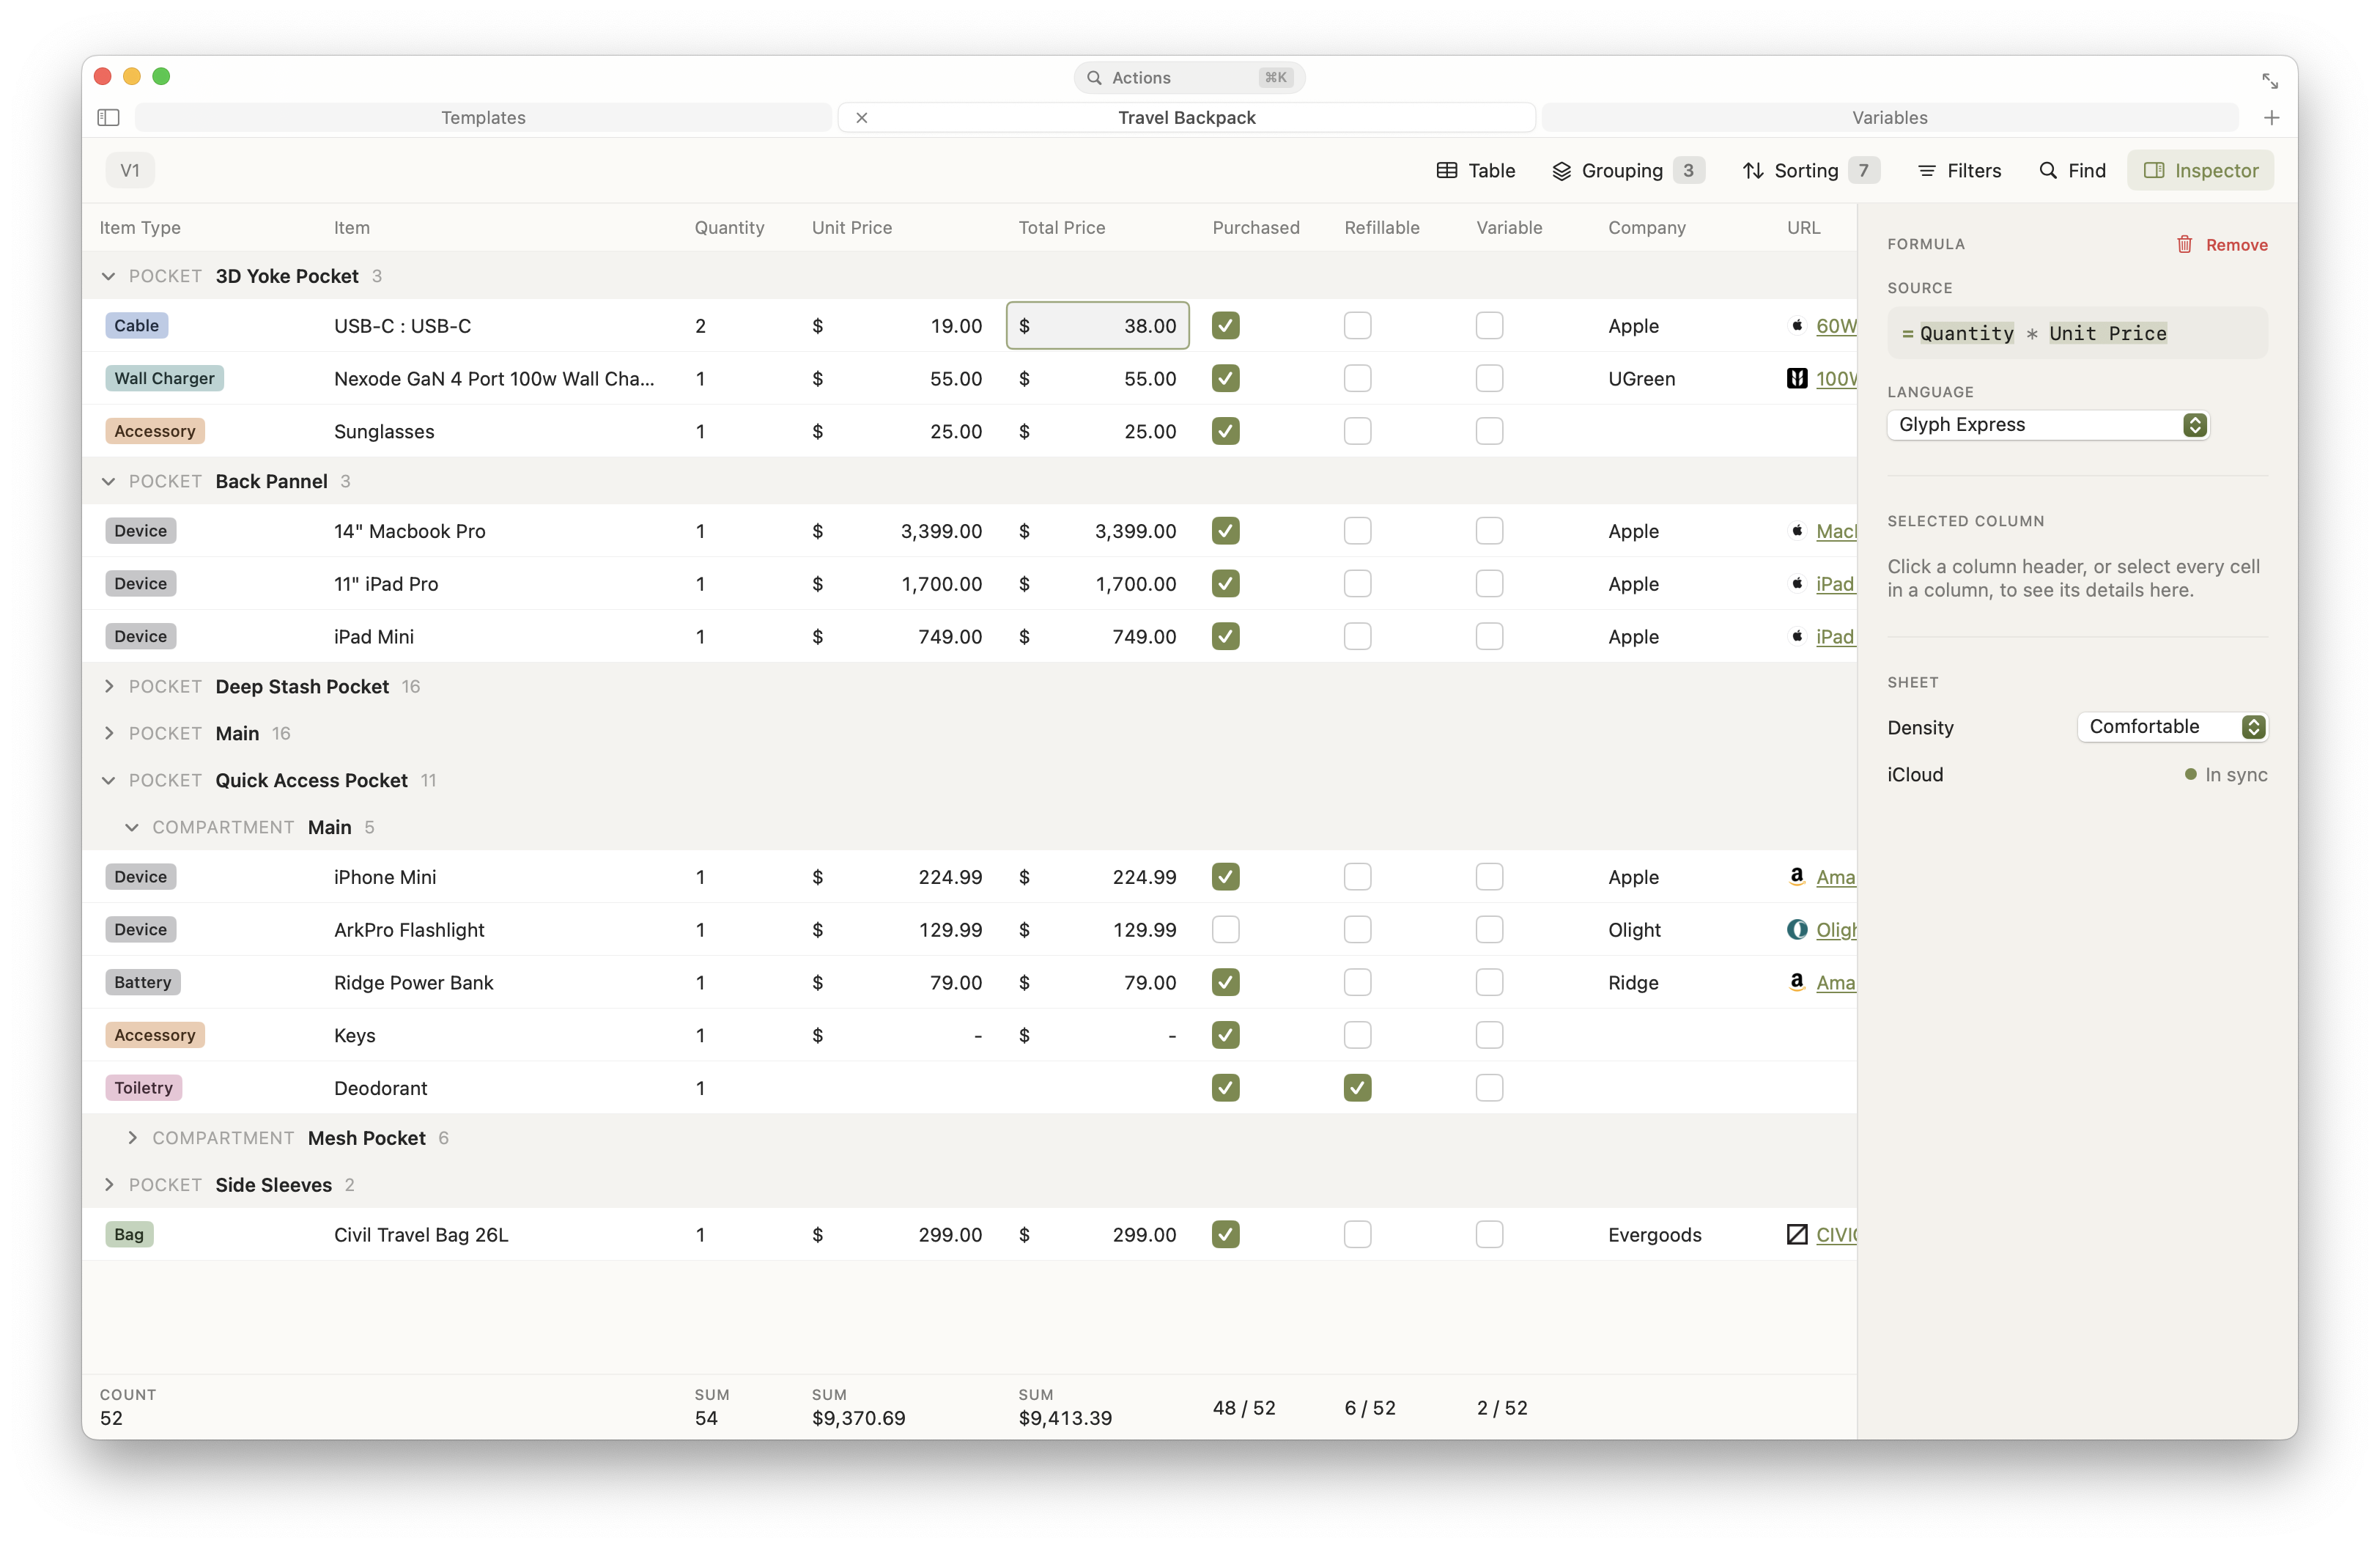This screenshot has width=2380, height=1548.
Task: Click the Apple favicon in 11" iPad Pro row
Action: pyautogui.click(x=1797, y=583)
